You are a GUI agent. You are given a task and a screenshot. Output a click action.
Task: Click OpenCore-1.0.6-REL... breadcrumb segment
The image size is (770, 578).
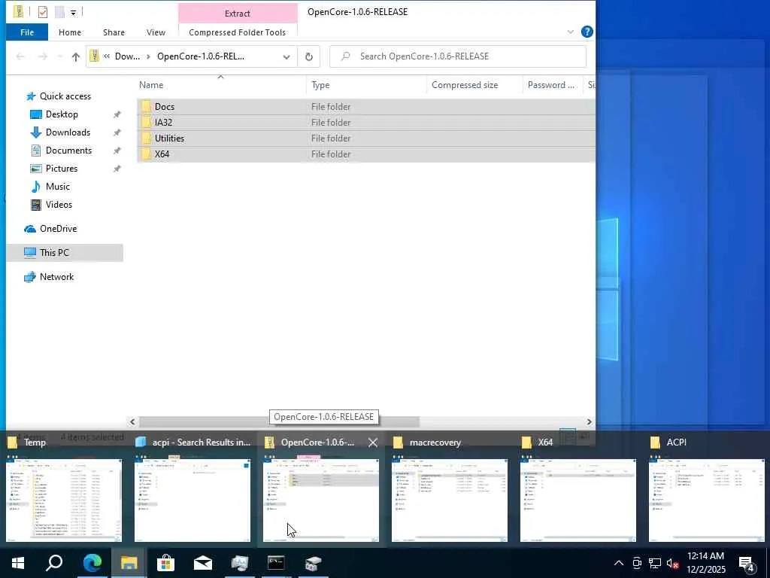click(200, 56)
